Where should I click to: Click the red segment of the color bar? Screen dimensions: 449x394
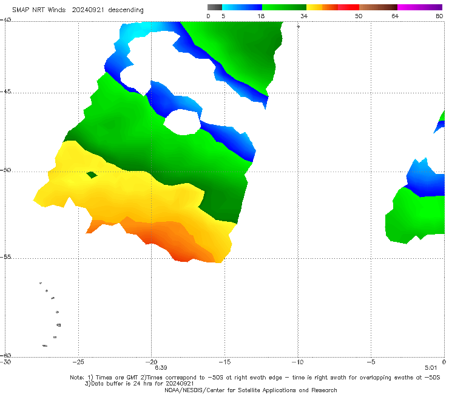click(348, 7)
